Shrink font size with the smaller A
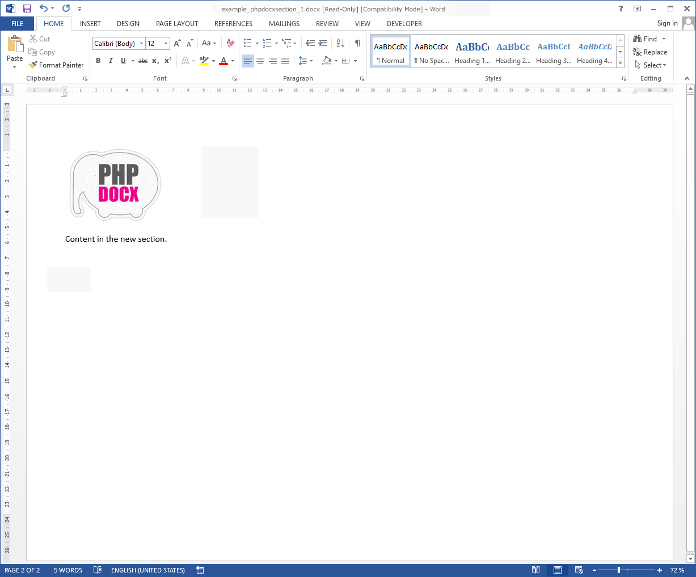696x577 pixels. pyautogui.click(x=189, y=44)
